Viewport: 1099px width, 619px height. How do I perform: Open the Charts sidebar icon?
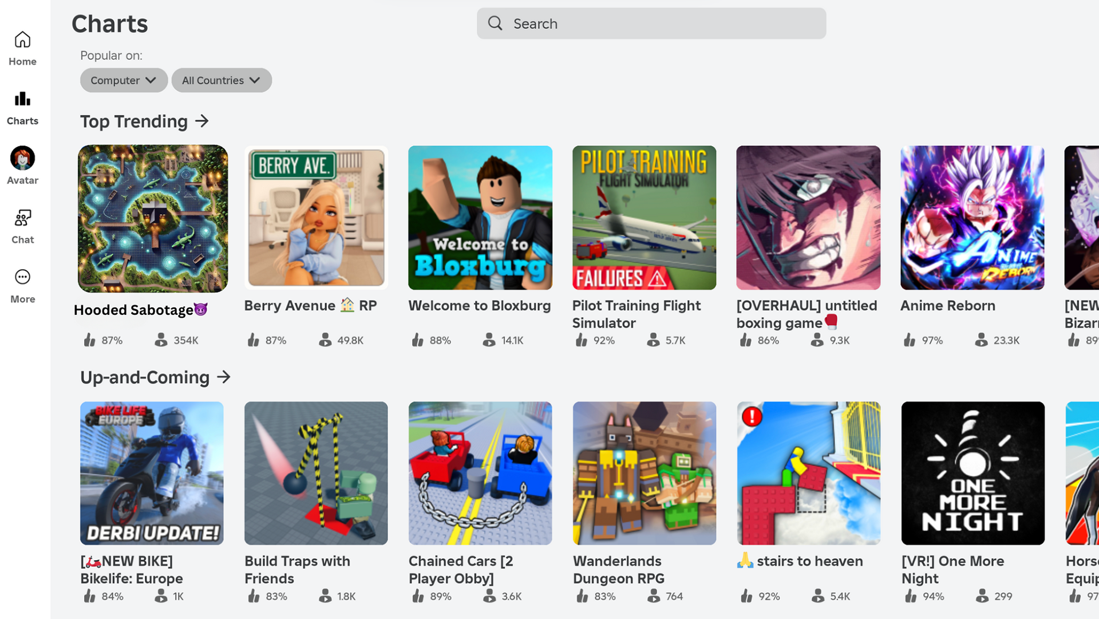(22, 100)
